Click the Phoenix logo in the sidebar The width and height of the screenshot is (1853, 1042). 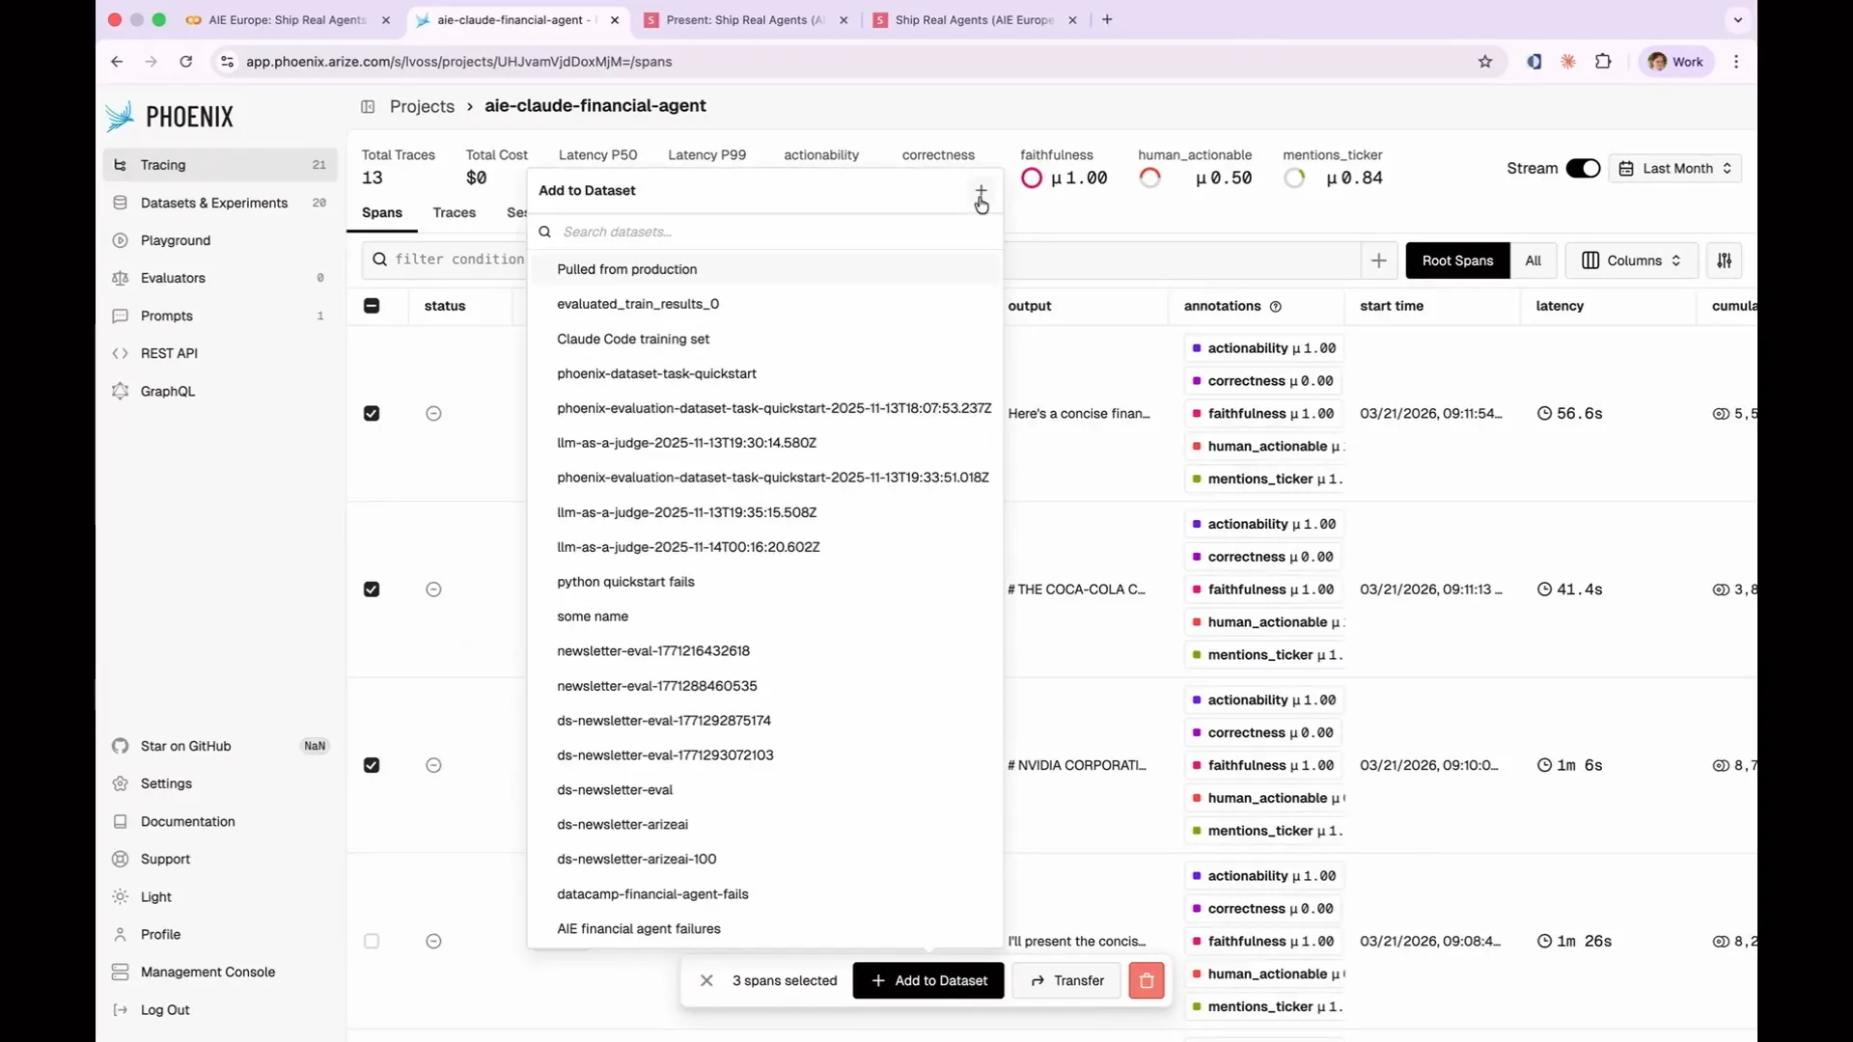(170, 117)
